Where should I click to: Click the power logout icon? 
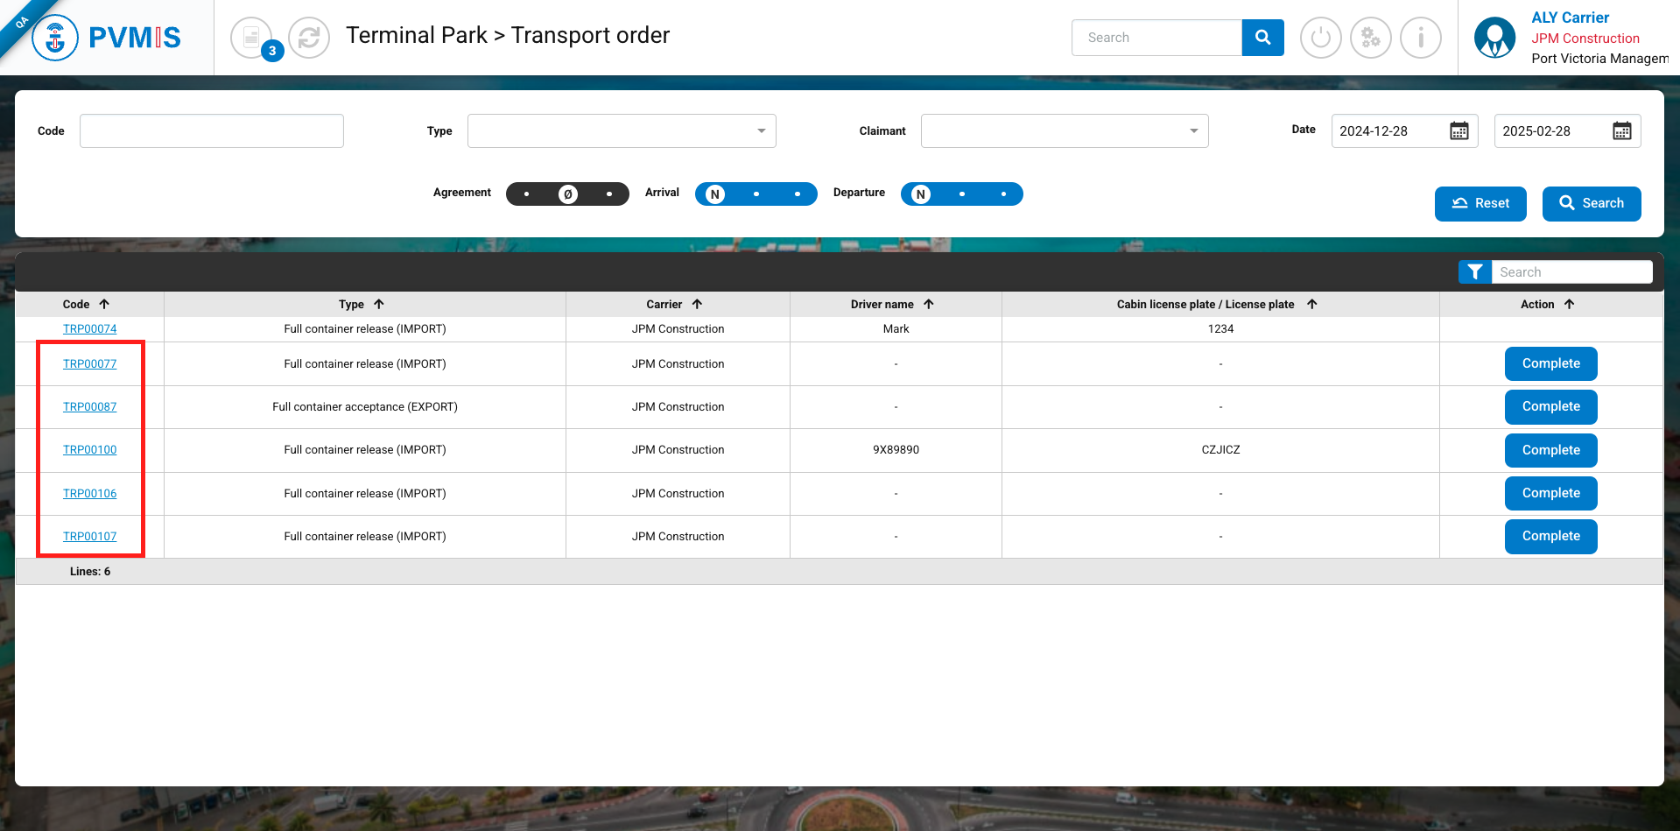coord(1320,38)
